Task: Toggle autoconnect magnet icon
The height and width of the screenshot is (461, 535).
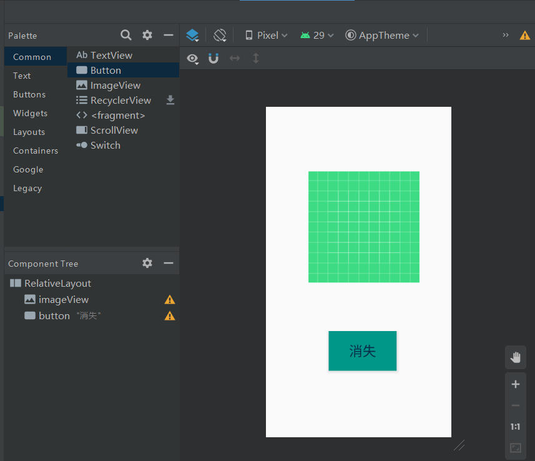Action: coord(214,59)
